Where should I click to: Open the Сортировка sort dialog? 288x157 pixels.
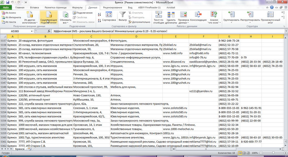(x=109, y=17)
